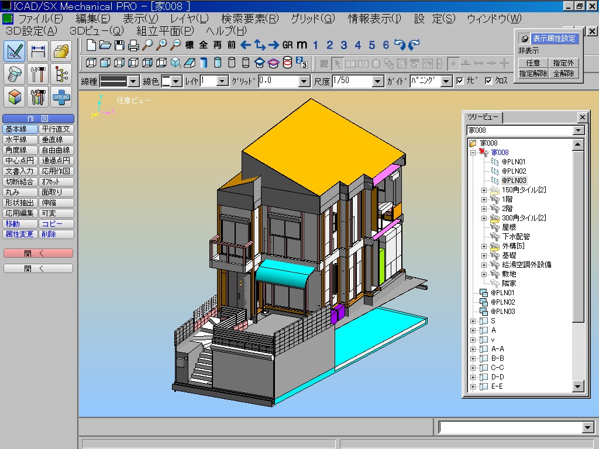This screenshot has height=449, width=599.
Task: Click the tree structure icon in left palette
Action: [61, 74]
